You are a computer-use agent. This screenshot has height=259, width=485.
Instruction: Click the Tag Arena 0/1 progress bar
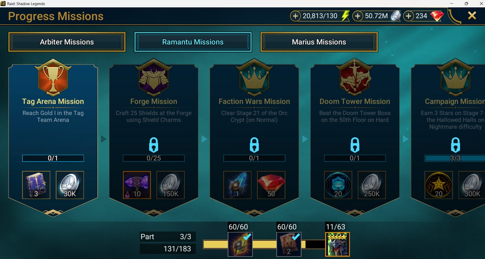(53, 158)
